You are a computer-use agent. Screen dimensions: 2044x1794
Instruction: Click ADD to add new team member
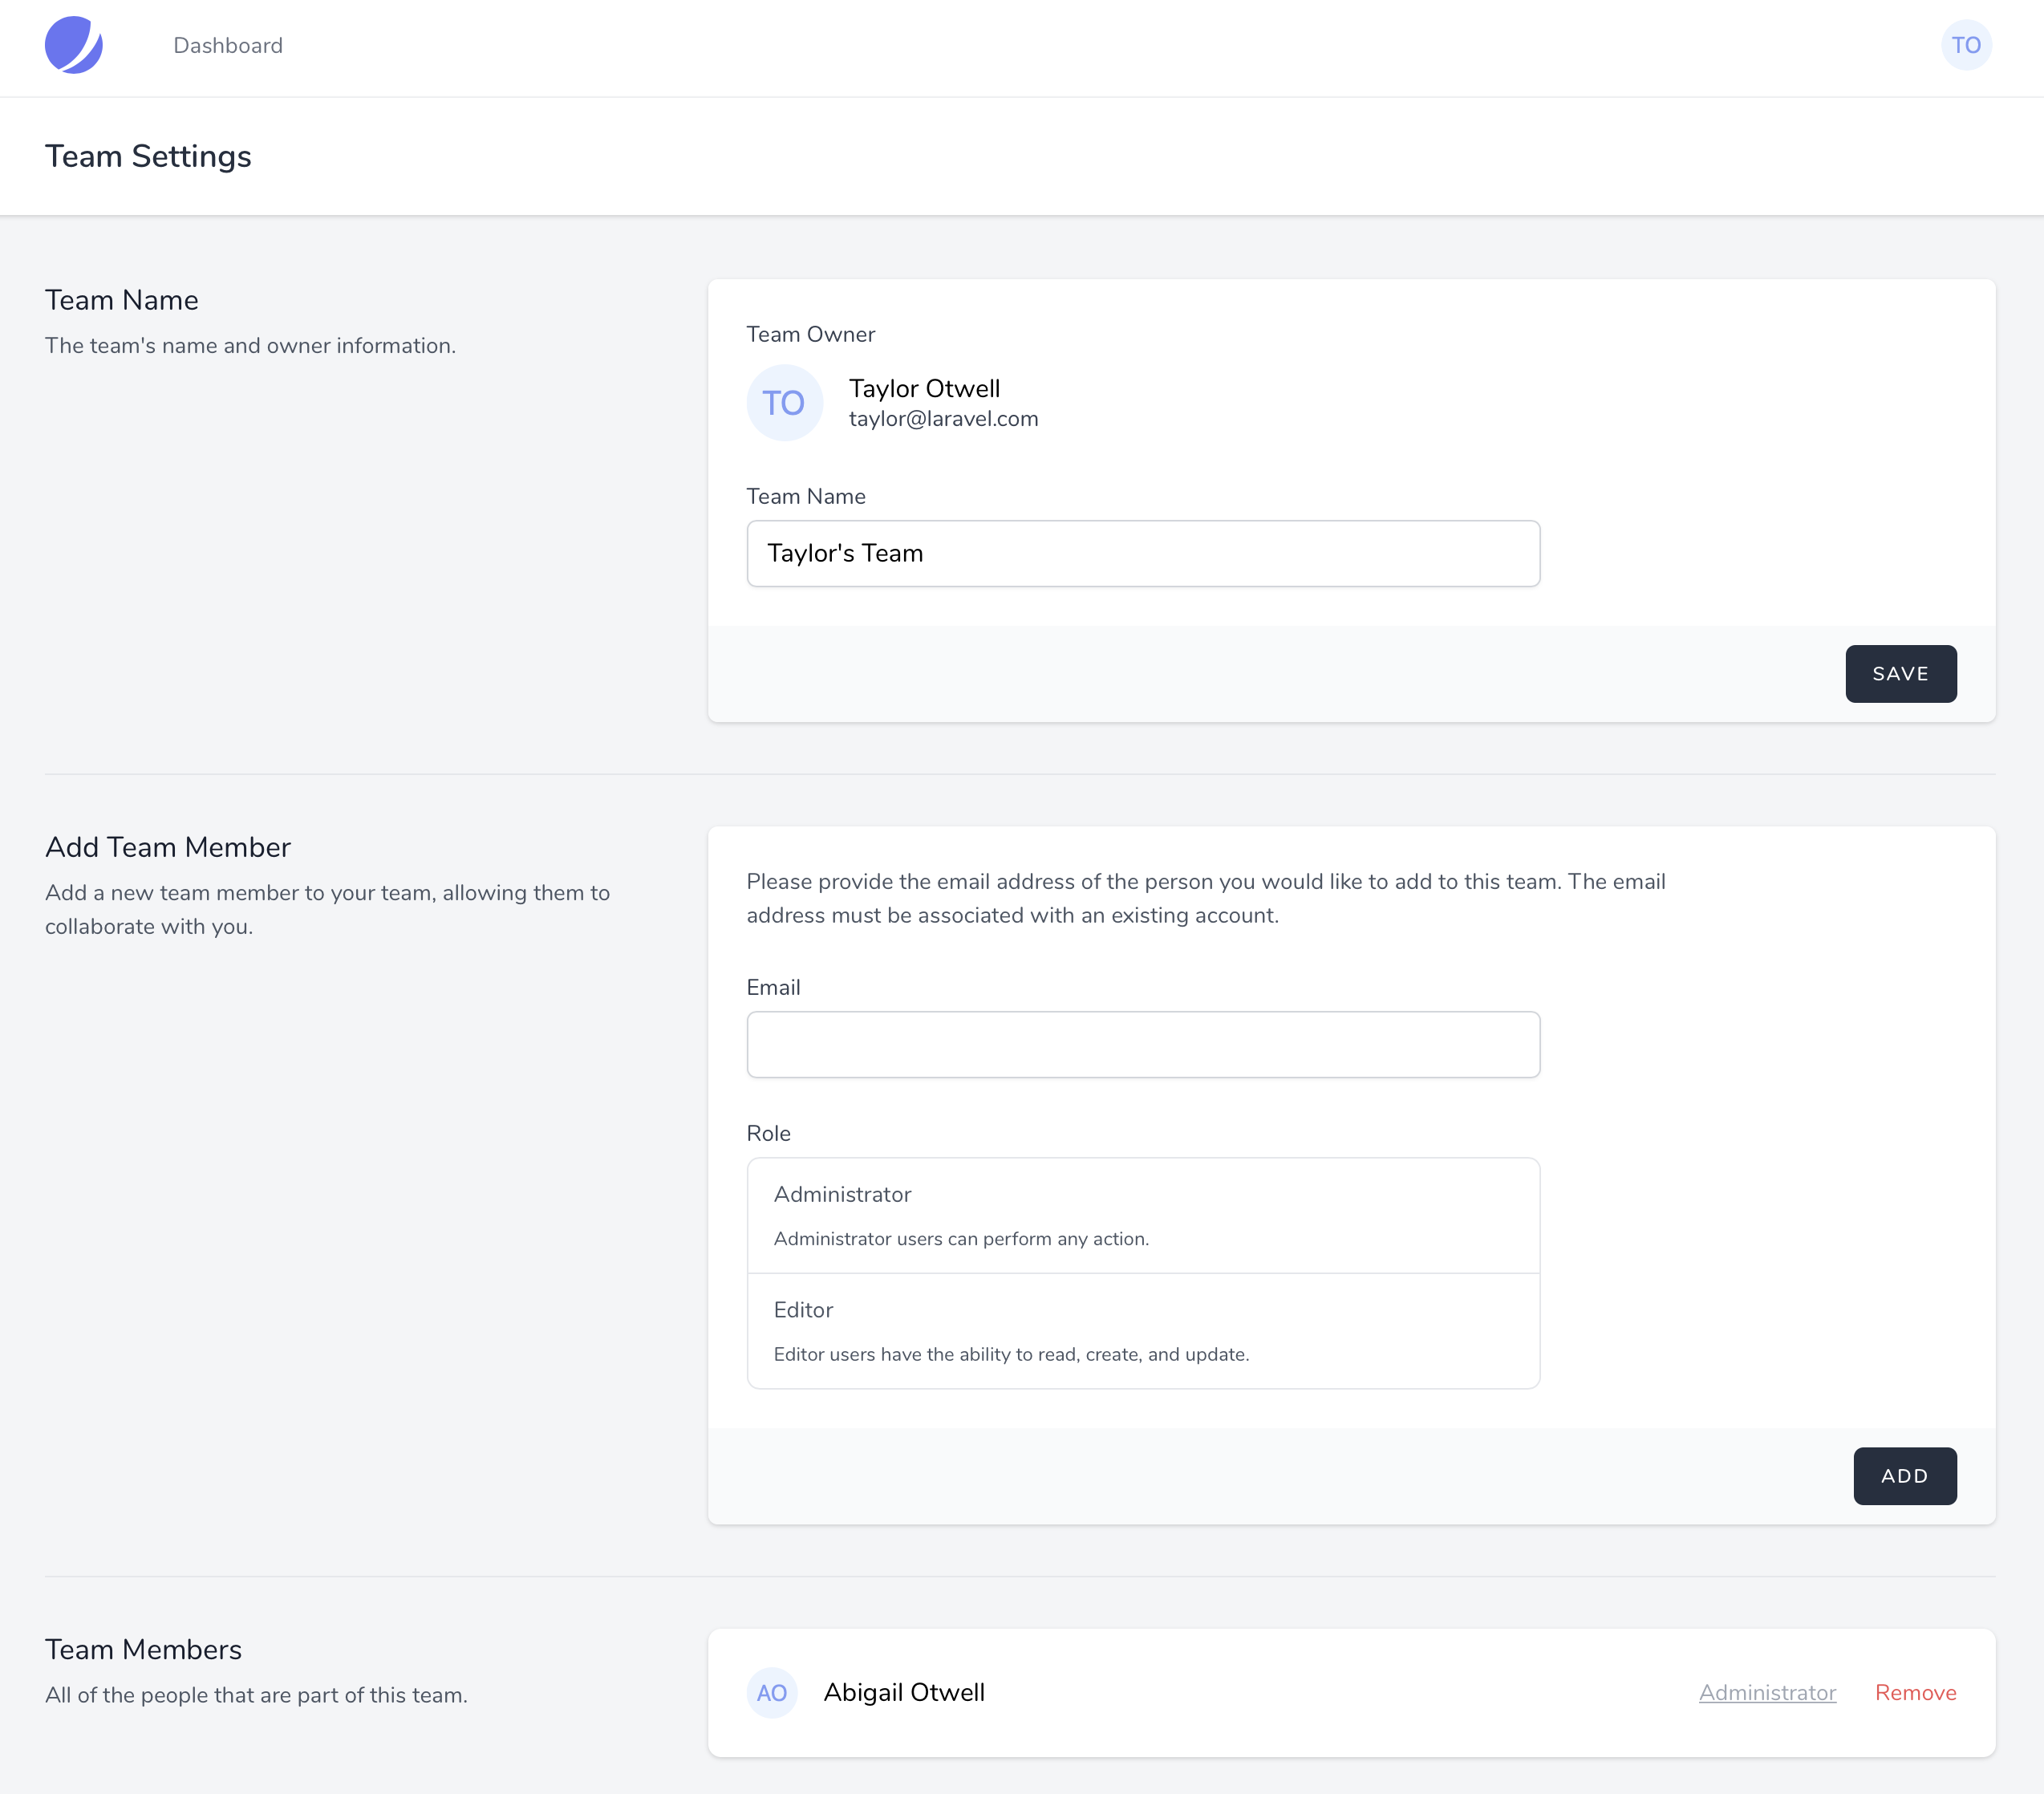(1907, 1476)
